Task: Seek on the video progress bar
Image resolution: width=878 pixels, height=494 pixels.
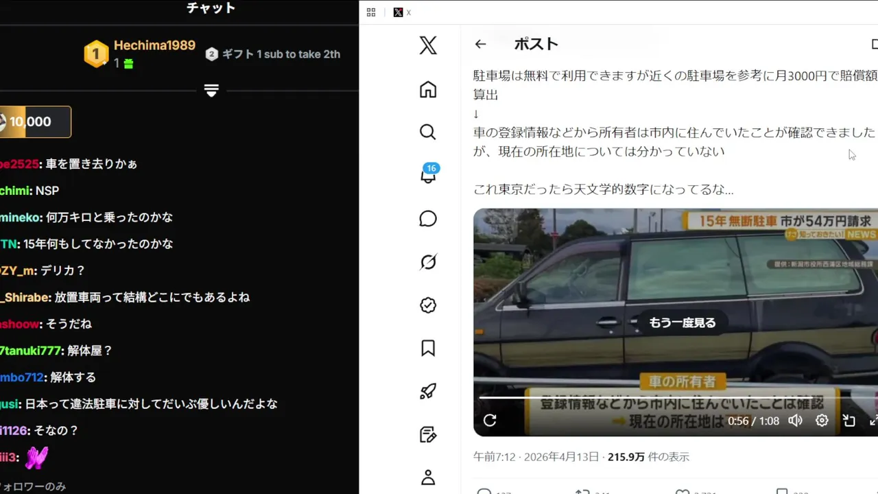Action: pyautogui.click(x=678, y=397)
